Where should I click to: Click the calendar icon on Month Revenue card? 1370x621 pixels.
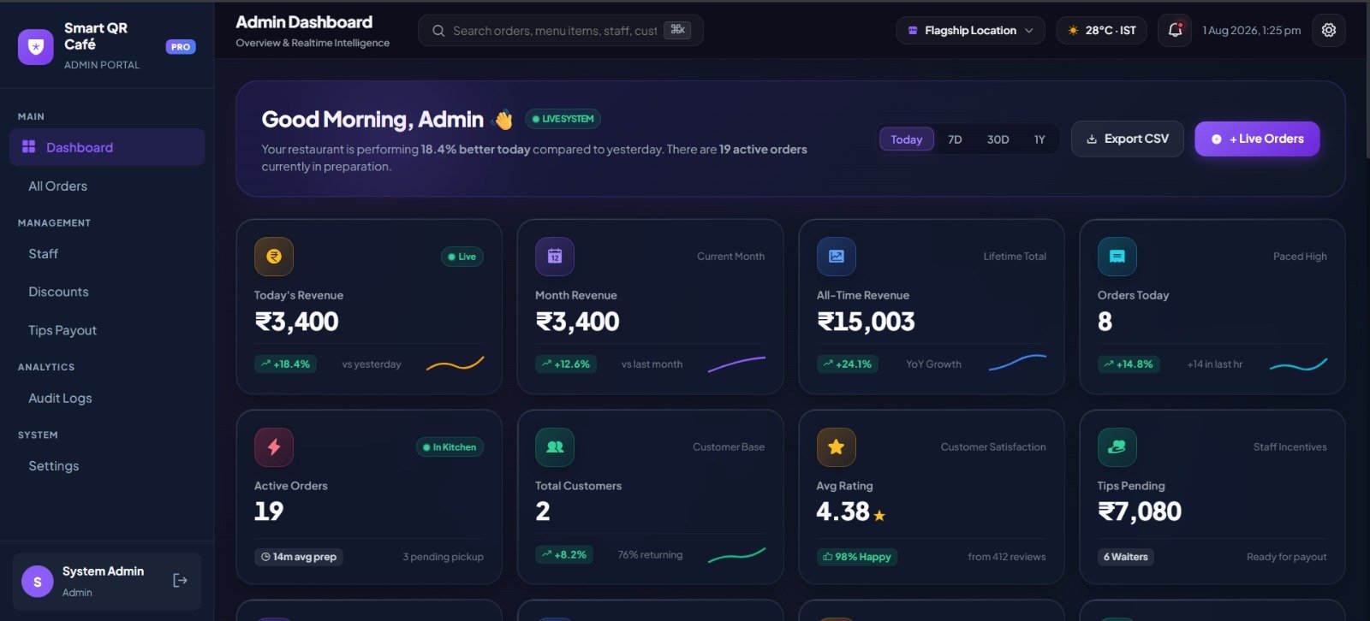point(555,257)
